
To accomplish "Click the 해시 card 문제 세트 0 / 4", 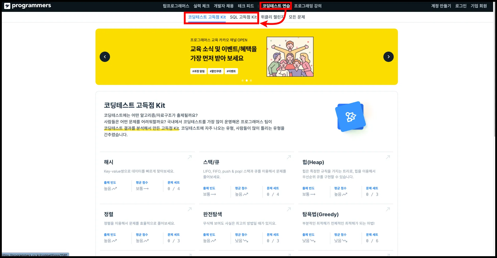I will click(x=174, y=186).
